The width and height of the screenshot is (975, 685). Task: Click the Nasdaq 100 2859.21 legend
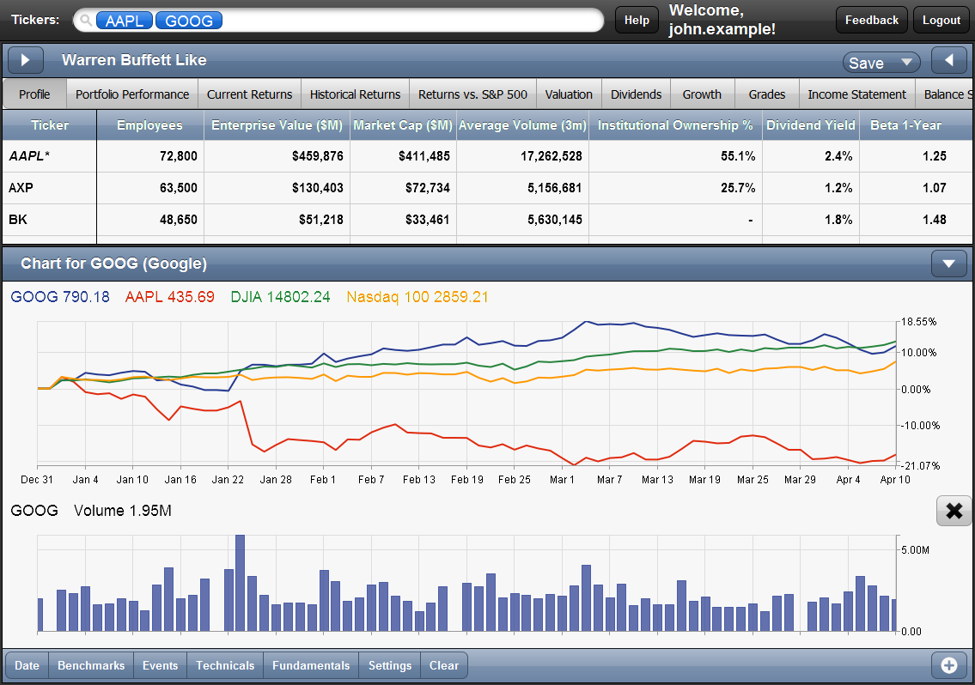(x=417, y=297)
